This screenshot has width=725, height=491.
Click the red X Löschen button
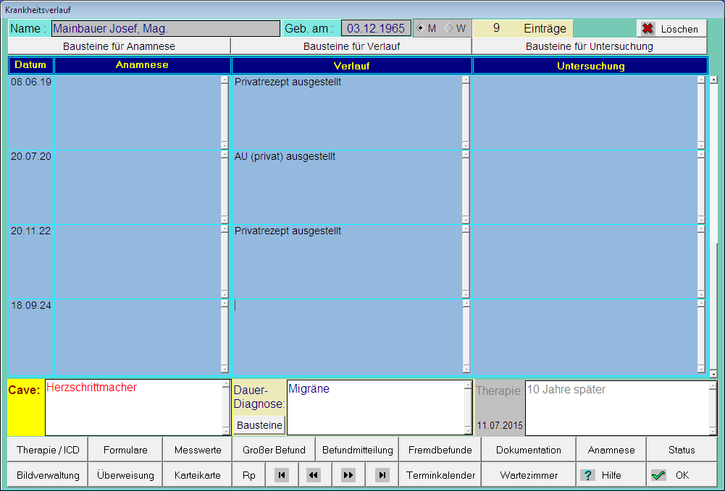[x=671, y=29]
